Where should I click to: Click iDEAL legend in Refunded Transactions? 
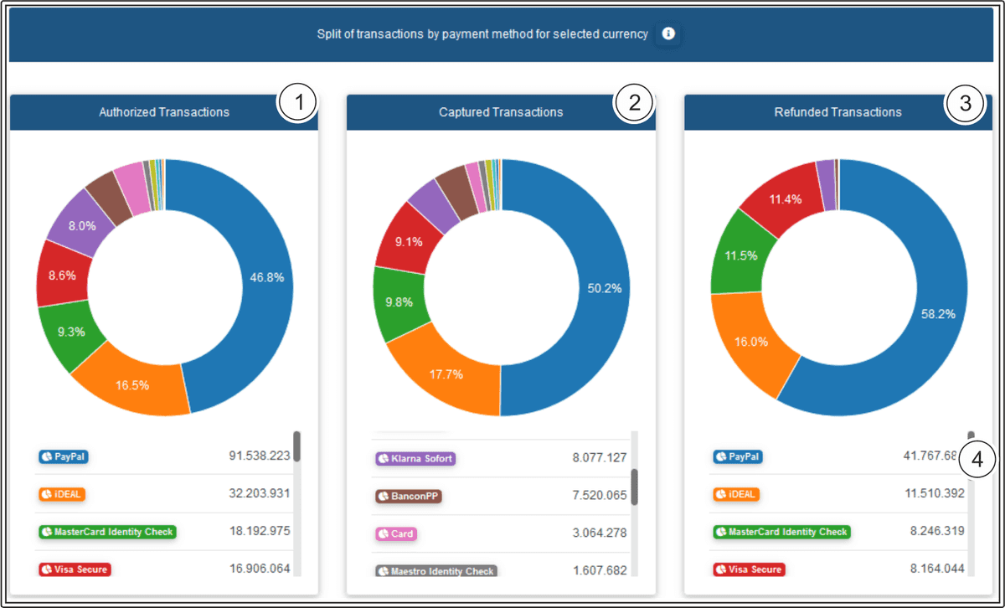pyautogui.click(x=736, y=494)
